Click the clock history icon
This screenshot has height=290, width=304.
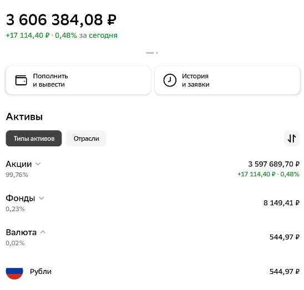click(170, 80)
